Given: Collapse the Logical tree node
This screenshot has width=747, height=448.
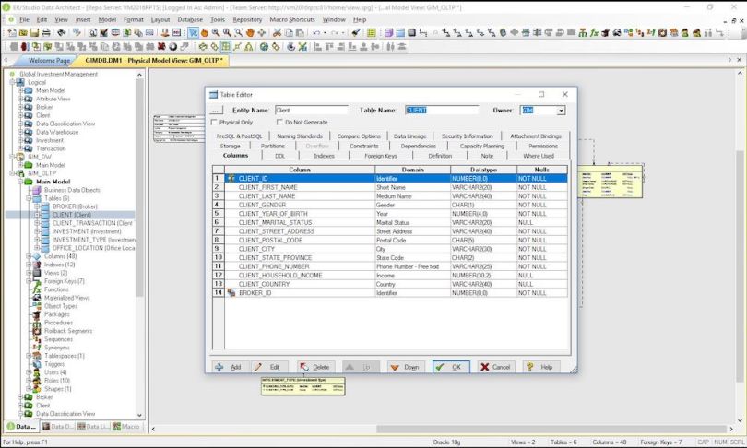Looking at the screenshot, I should point(13,82).
